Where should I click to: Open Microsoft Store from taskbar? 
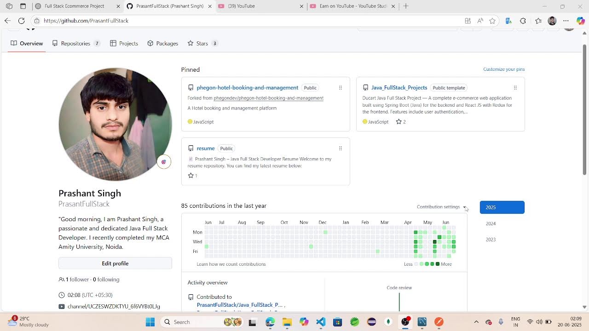338,322
